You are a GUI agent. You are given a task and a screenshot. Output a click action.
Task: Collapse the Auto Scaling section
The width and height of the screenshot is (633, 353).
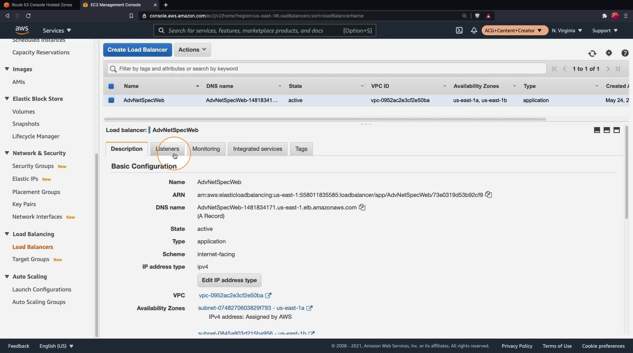[7, 276]
